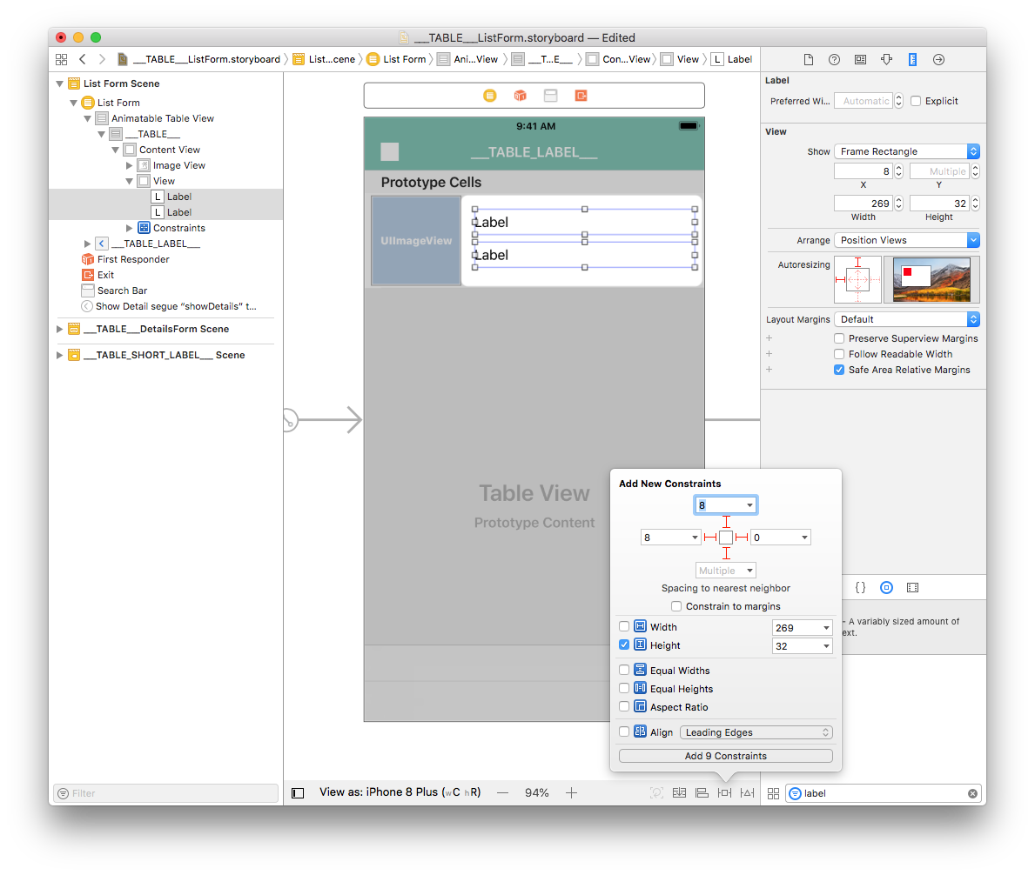Screen dimensions: 1035x875
Task: Switch library to grid view
Action: click(x=774, y=793)
